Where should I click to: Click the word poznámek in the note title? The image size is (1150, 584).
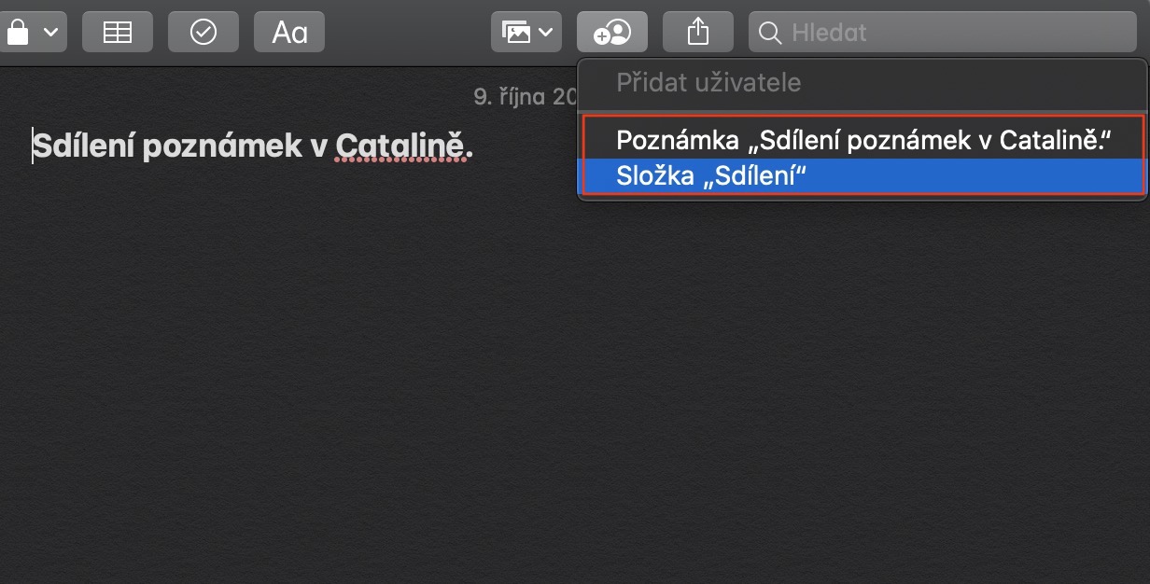223,146
